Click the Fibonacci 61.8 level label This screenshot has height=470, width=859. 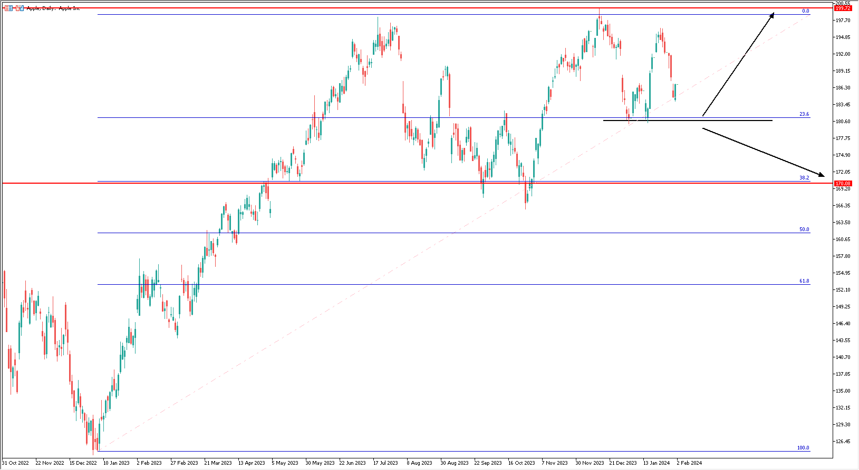click(x=804, y=281)
